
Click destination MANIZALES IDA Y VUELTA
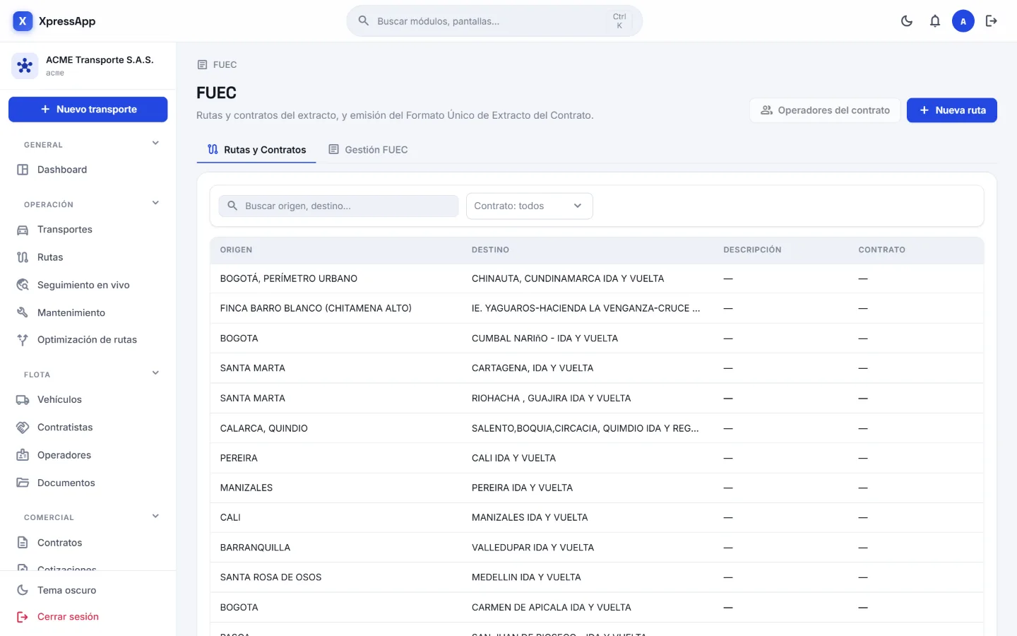(x=530, y=517)
